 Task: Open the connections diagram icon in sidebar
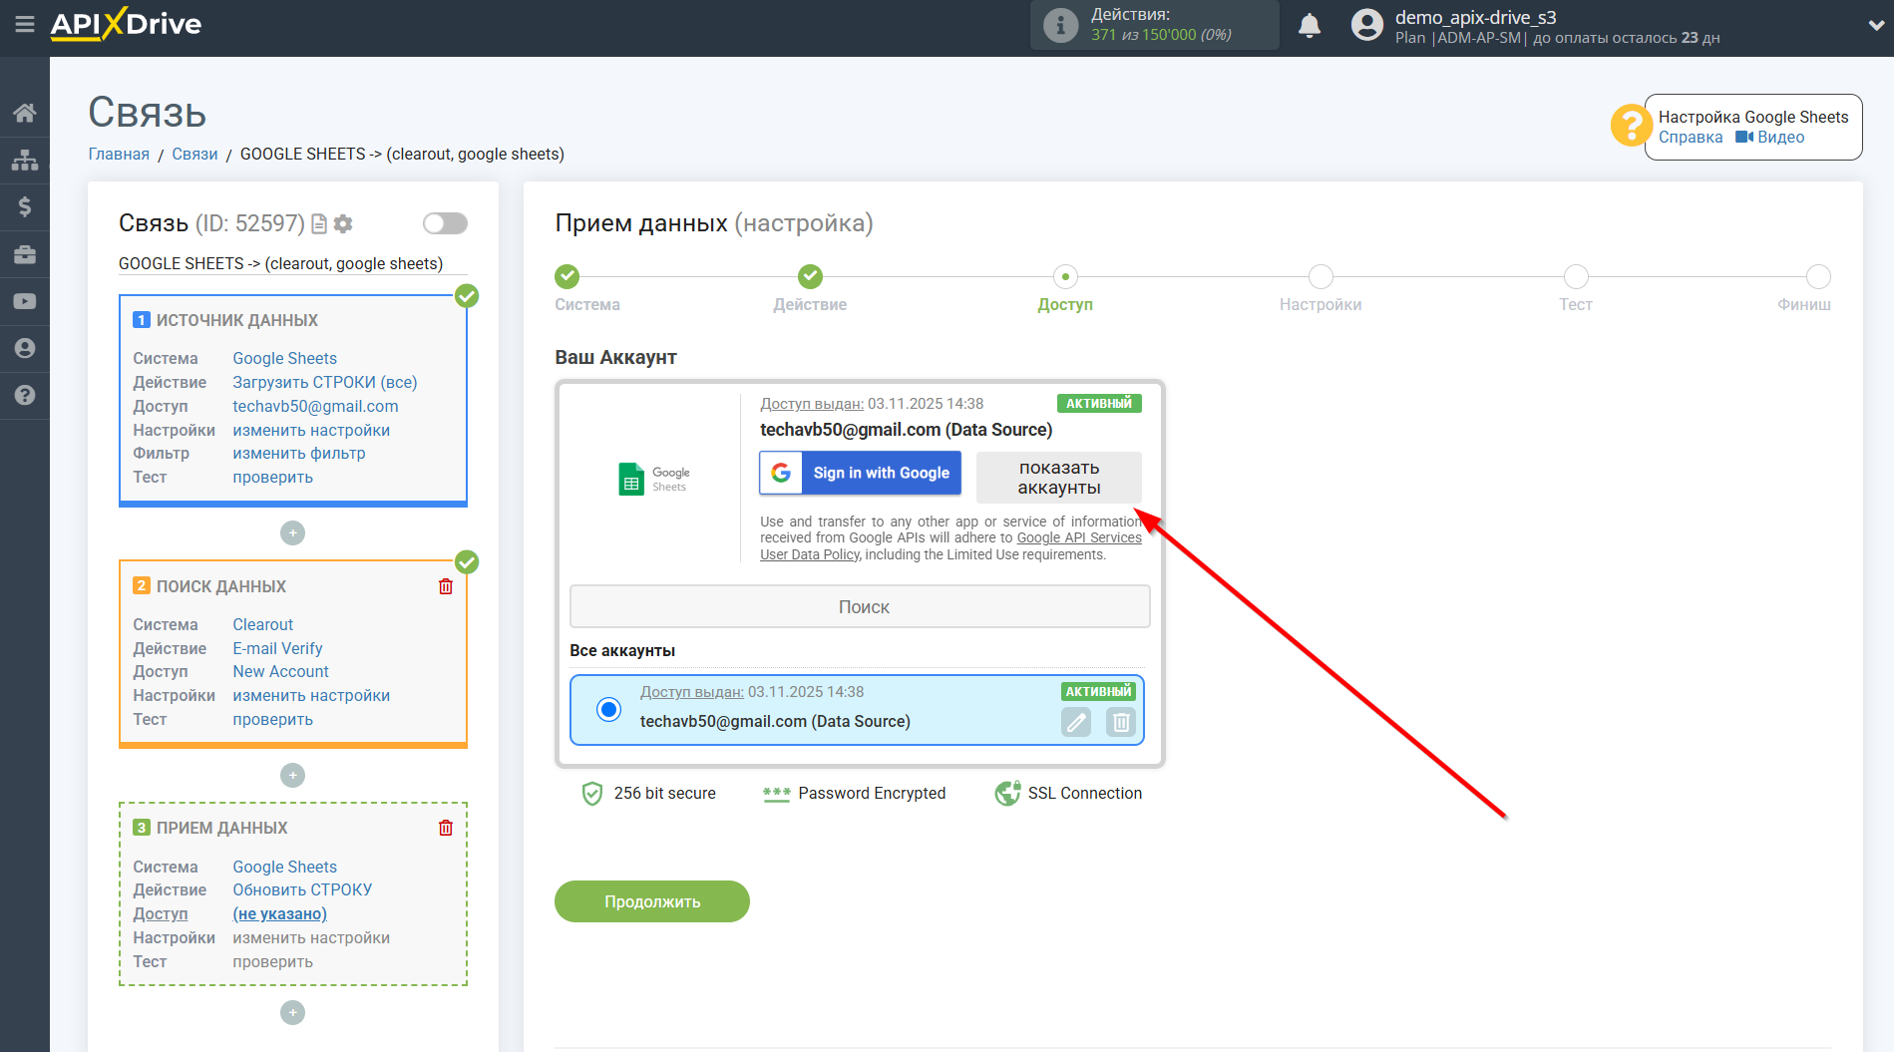25,160
